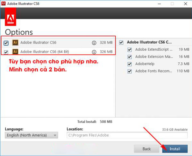Close the Adobe Illustrator CS6 installer window
Screen dimensions: 192x156
[185, 4]
